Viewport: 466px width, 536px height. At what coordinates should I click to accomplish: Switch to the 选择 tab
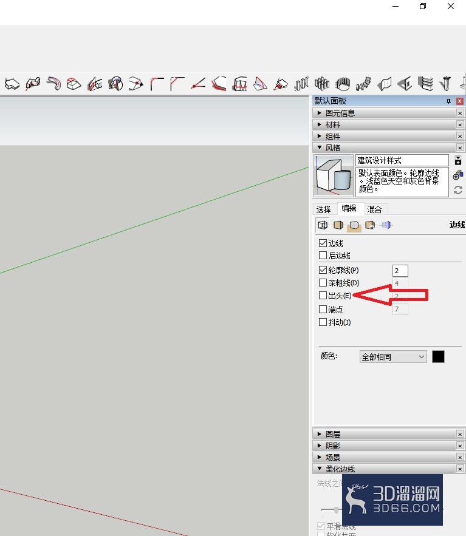[324, 209]
